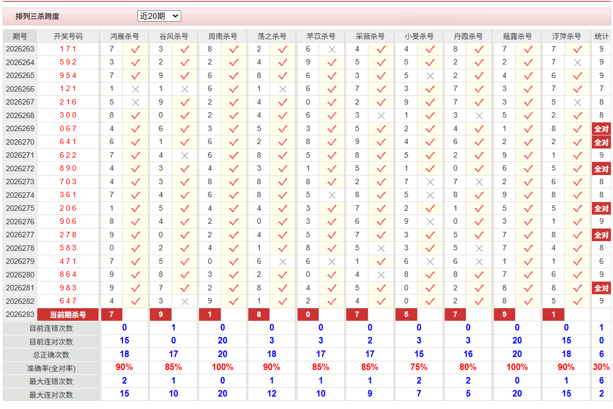The height and width of the screenshot is (409, 613).
Task: Click the 芣苡杀号 column header
Action: point(321,36)
